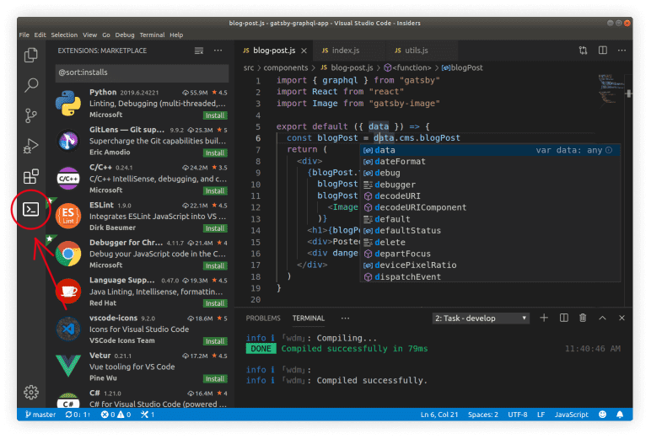Click the running tasks tools indicator
This screenshot has height=439, width=651.
point(148,415)
